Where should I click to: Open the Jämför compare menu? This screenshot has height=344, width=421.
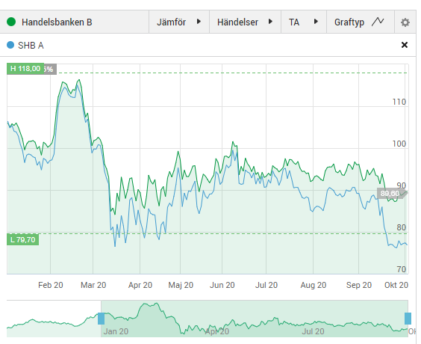(179, 22)
